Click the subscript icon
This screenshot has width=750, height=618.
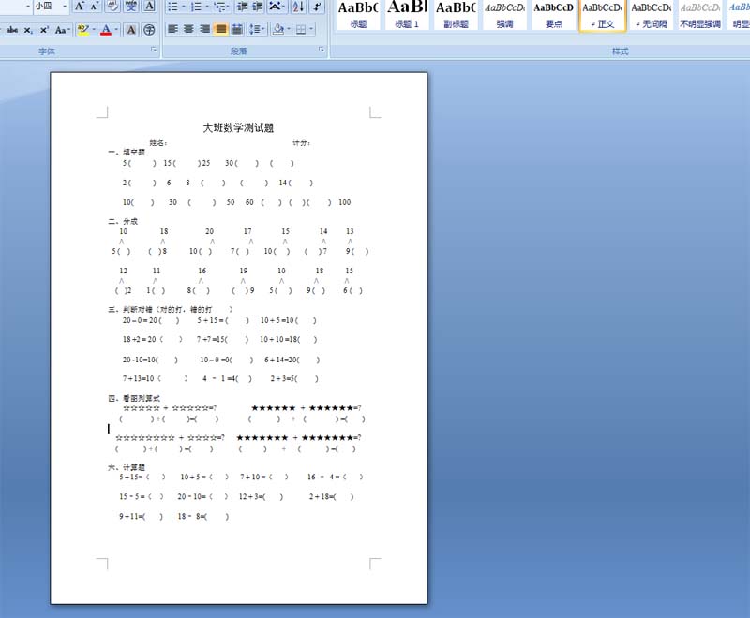pos(29,30)
